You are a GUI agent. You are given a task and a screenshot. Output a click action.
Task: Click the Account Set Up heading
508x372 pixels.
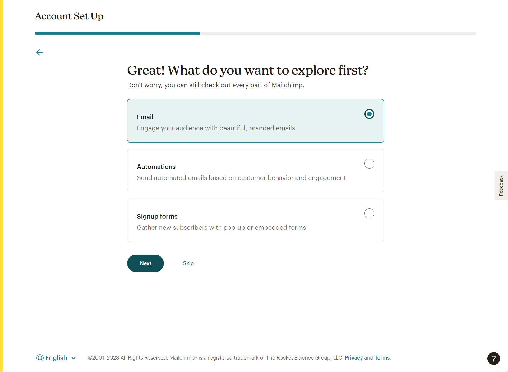click(69, 16)
